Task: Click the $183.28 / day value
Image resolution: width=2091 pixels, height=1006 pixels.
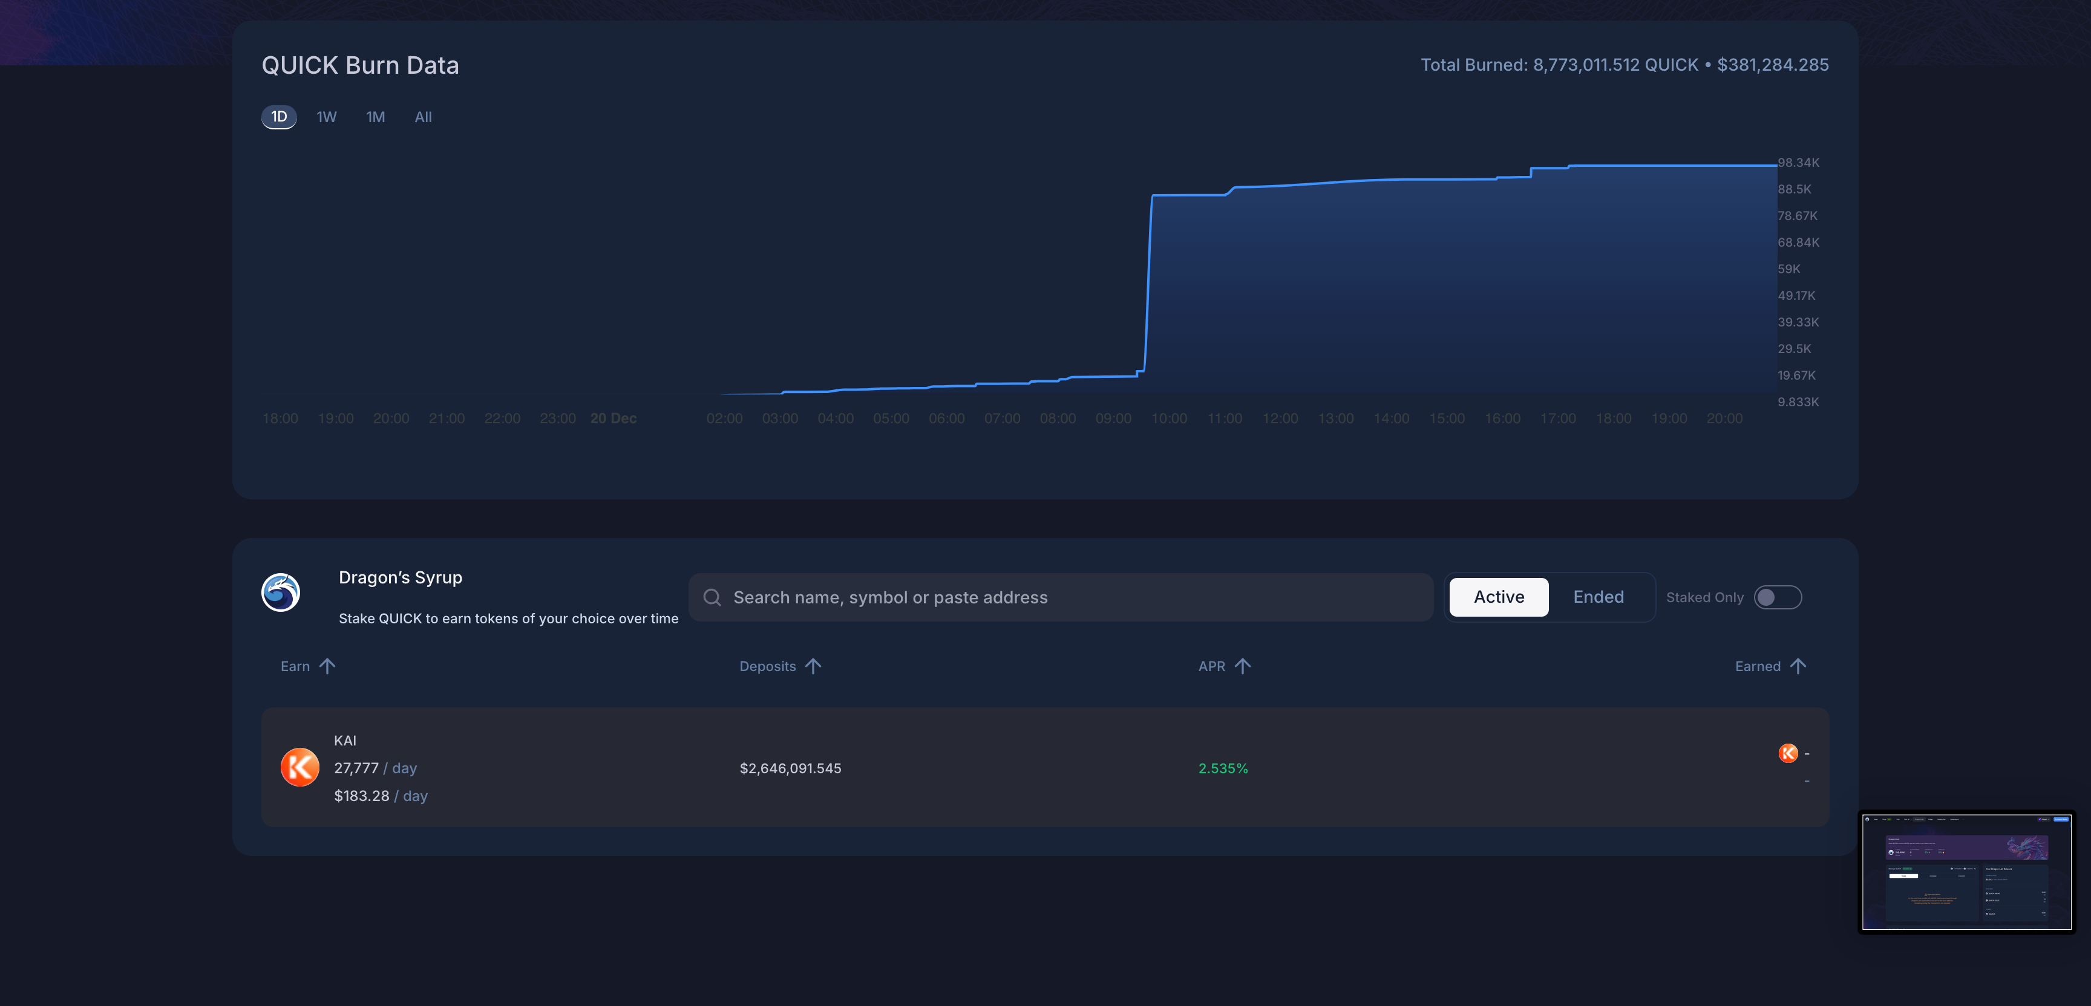Action: 381,796
